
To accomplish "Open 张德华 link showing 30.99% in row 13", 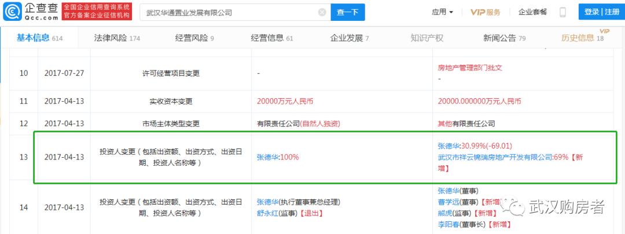I will click(x=449, y=146).
